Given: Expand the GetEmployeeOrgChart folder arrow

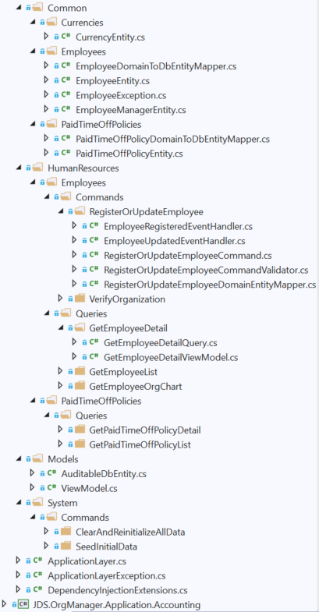Looking at the screenshot, I should [61, 387].
